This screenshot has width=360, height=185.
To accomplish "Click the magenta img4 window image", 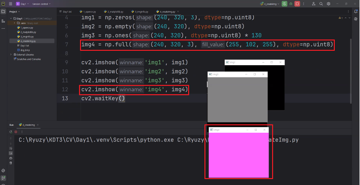I will pyautogui.click(x=239, y=155).
